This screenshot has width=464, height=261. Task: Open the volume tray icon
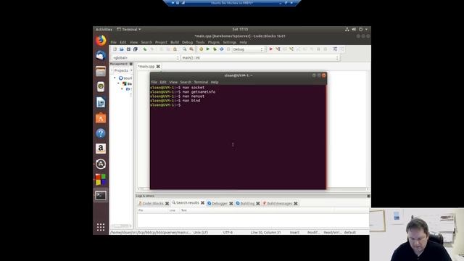354,29
